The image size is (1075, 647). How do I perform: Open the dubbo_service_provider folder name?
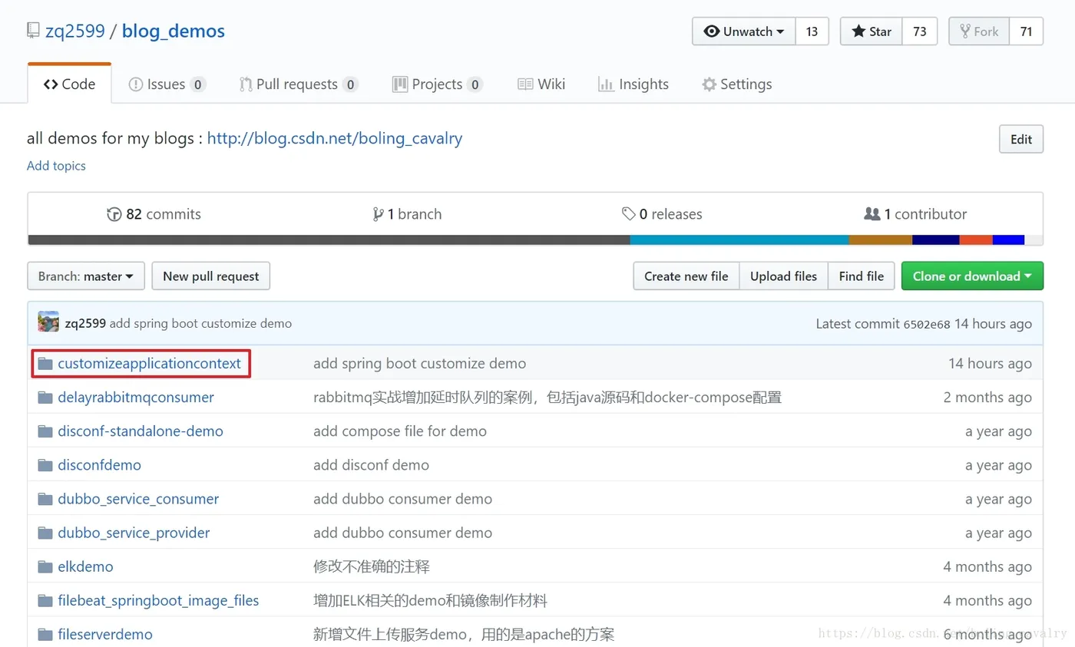[134, 533]
